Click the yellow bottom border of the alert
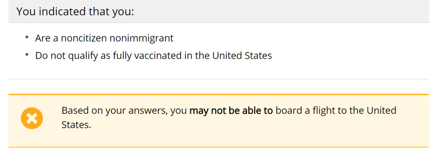 tap(219, 147)
